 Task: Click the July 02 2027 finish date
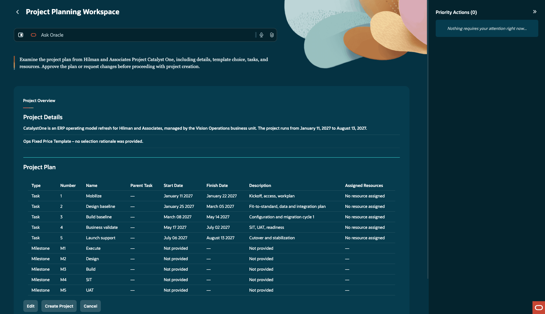tap(218, 227)
